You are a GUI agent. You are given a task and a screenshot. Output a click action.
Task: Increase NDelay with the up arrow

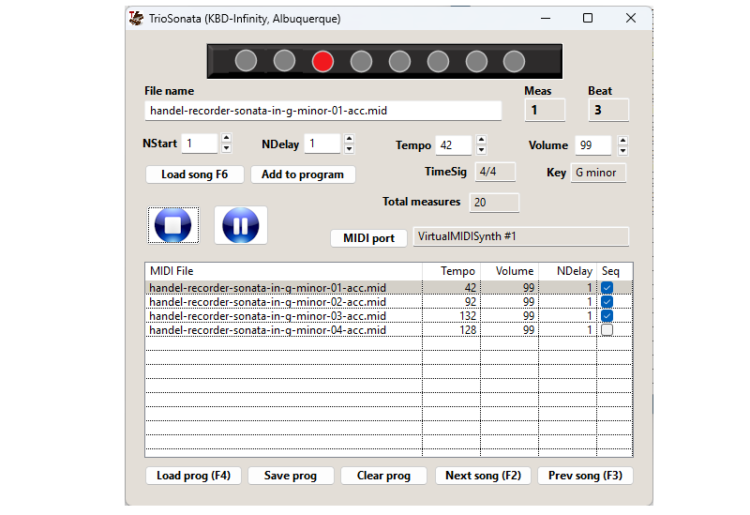349,138
